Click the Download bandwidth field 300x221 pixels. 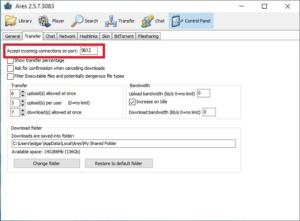[x=209, y=112]
